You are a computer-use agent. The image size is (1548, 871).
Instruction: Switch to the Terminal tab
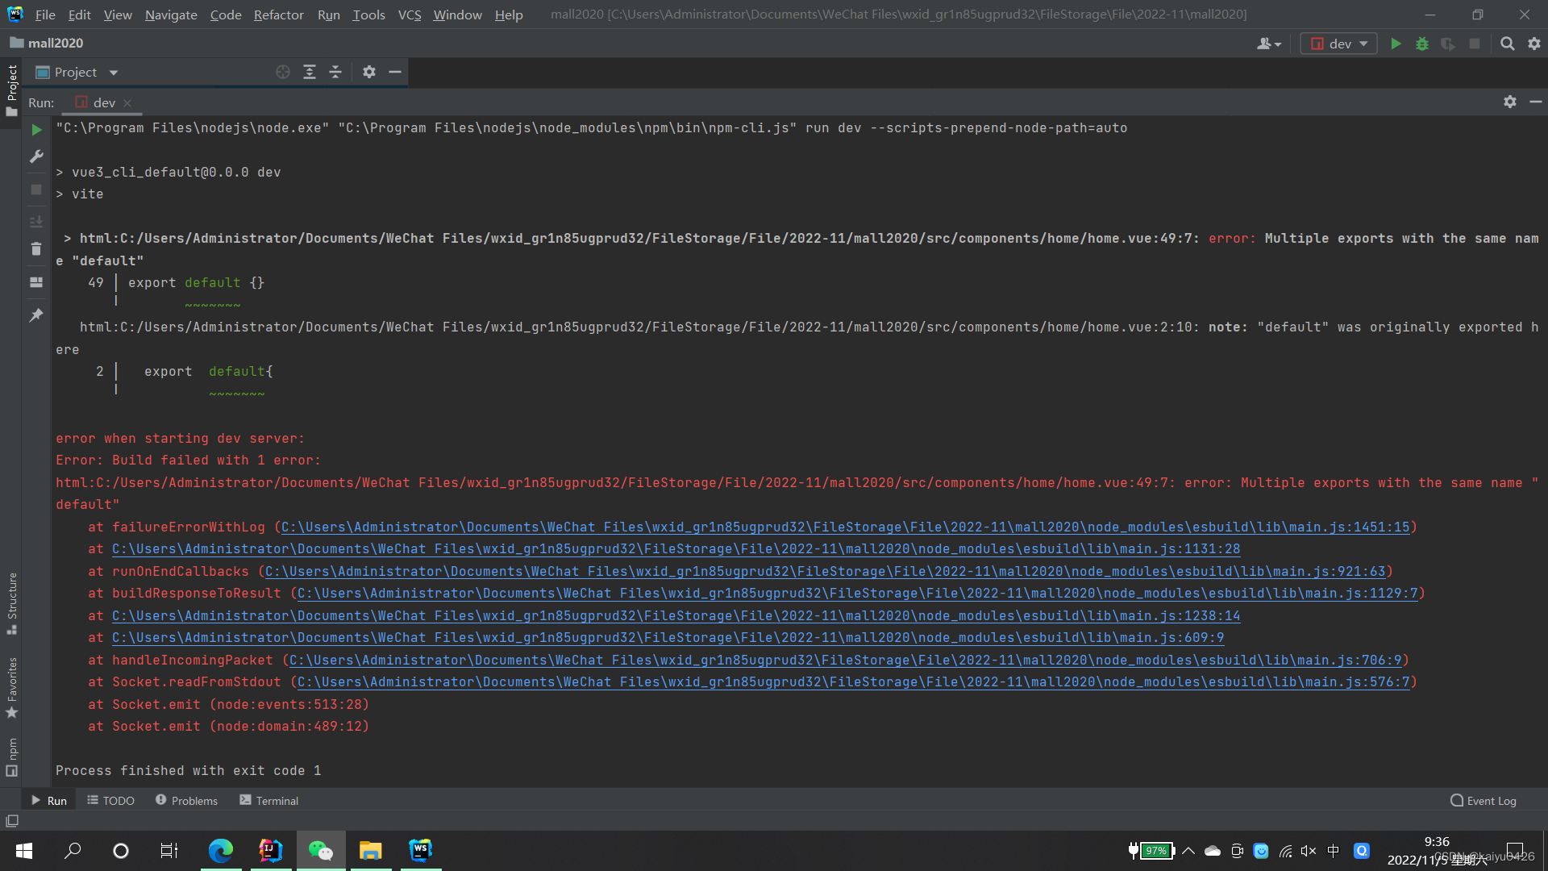[x=268, y=800]
